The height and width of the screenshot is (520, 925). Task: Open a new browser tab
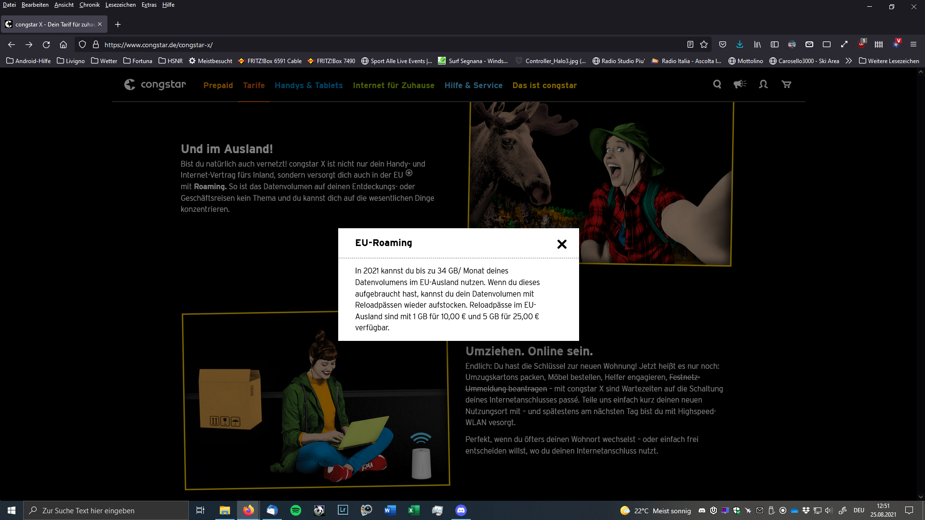click(118, 24)
